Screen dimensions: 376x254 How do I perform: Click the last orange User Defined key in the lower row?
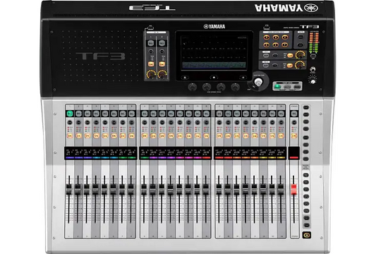click(284, 44)
